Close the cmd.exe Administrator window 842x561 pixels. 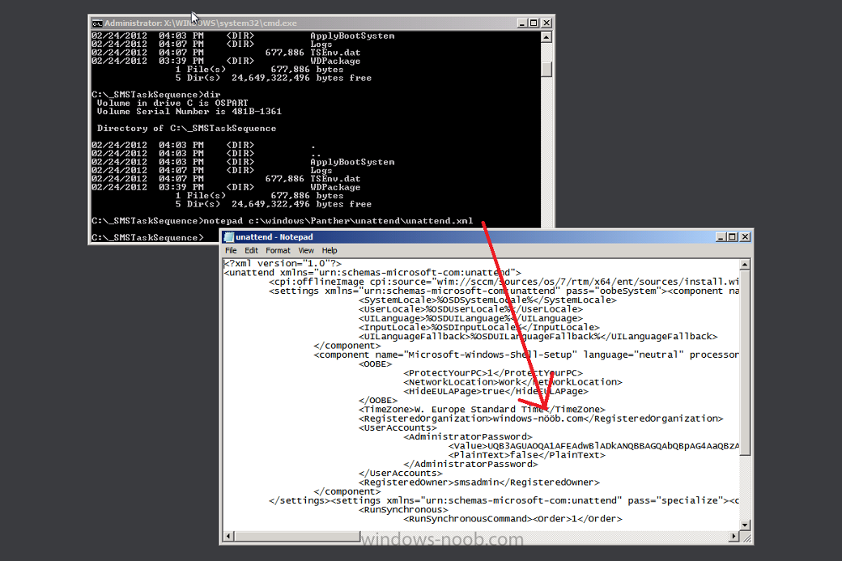[546, 23]
